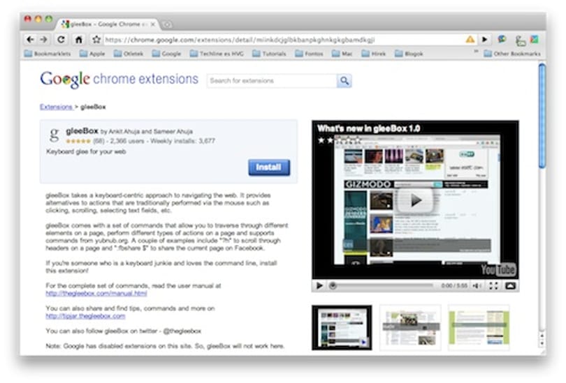Click the gold star rating of gleeBox
566x383 pixels.
(78, 141)
